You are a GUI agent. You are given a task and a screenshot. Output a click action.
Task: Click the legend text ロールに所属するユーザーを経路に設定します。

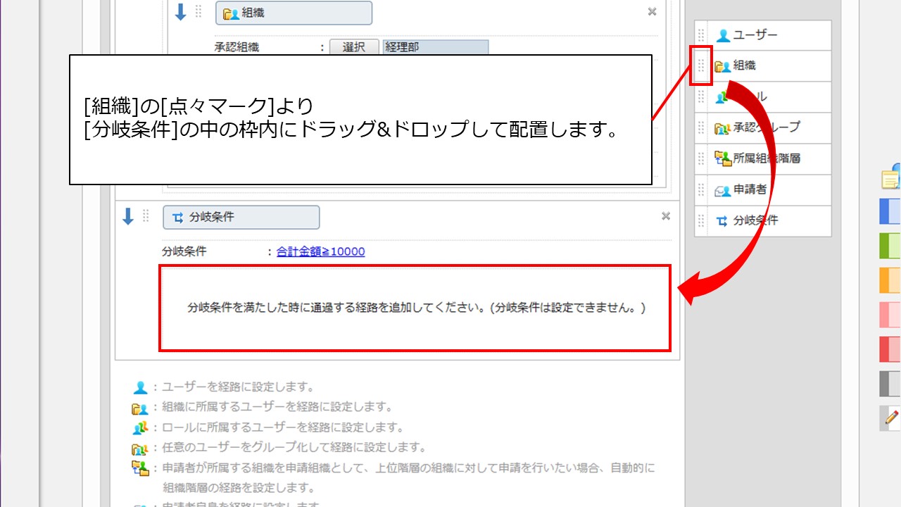pos(283,427)
